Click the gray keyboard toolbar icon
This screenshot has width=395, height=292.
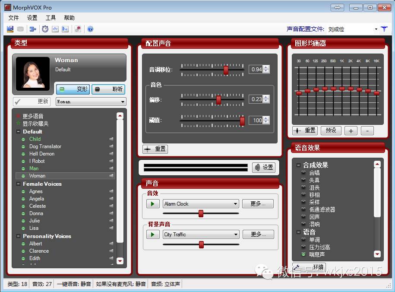pyautogui.click(x=20, y=29)
